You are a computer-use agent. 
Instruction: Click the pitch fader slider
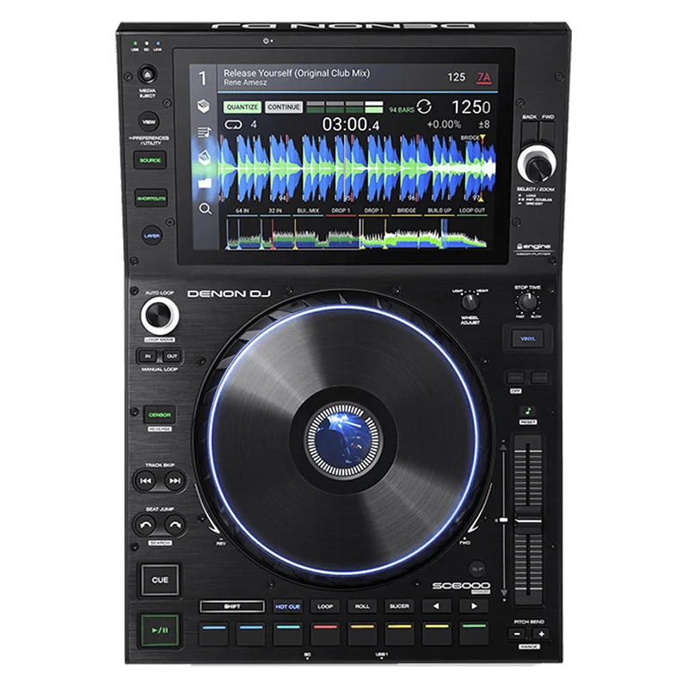(528, 520)
